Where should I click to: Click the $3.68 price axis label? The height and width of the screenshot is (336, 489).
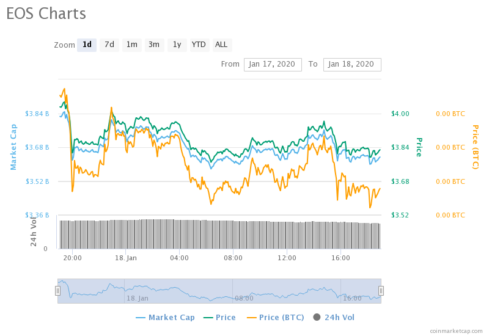point(400,181)
